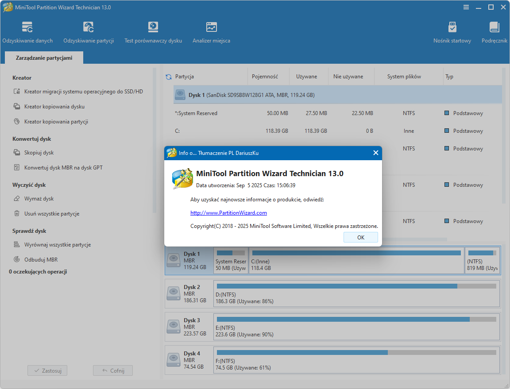Click Podstawowy type in System Reserved row
Viewport: 510px width, 389px height.
pyautogui.click(x=468, y=113)
